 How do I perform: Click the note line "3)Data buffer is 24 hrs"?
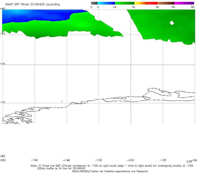(x=61, y=168)
